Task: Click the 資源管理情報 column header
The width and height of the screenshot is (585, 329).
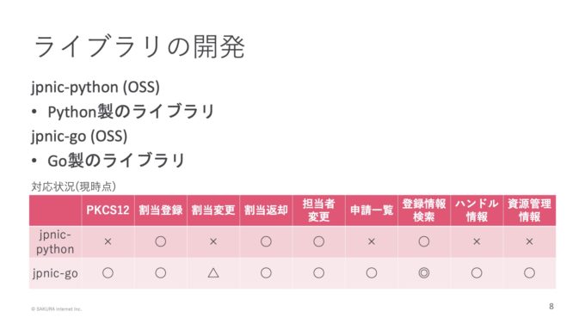Action: [529, 210]
